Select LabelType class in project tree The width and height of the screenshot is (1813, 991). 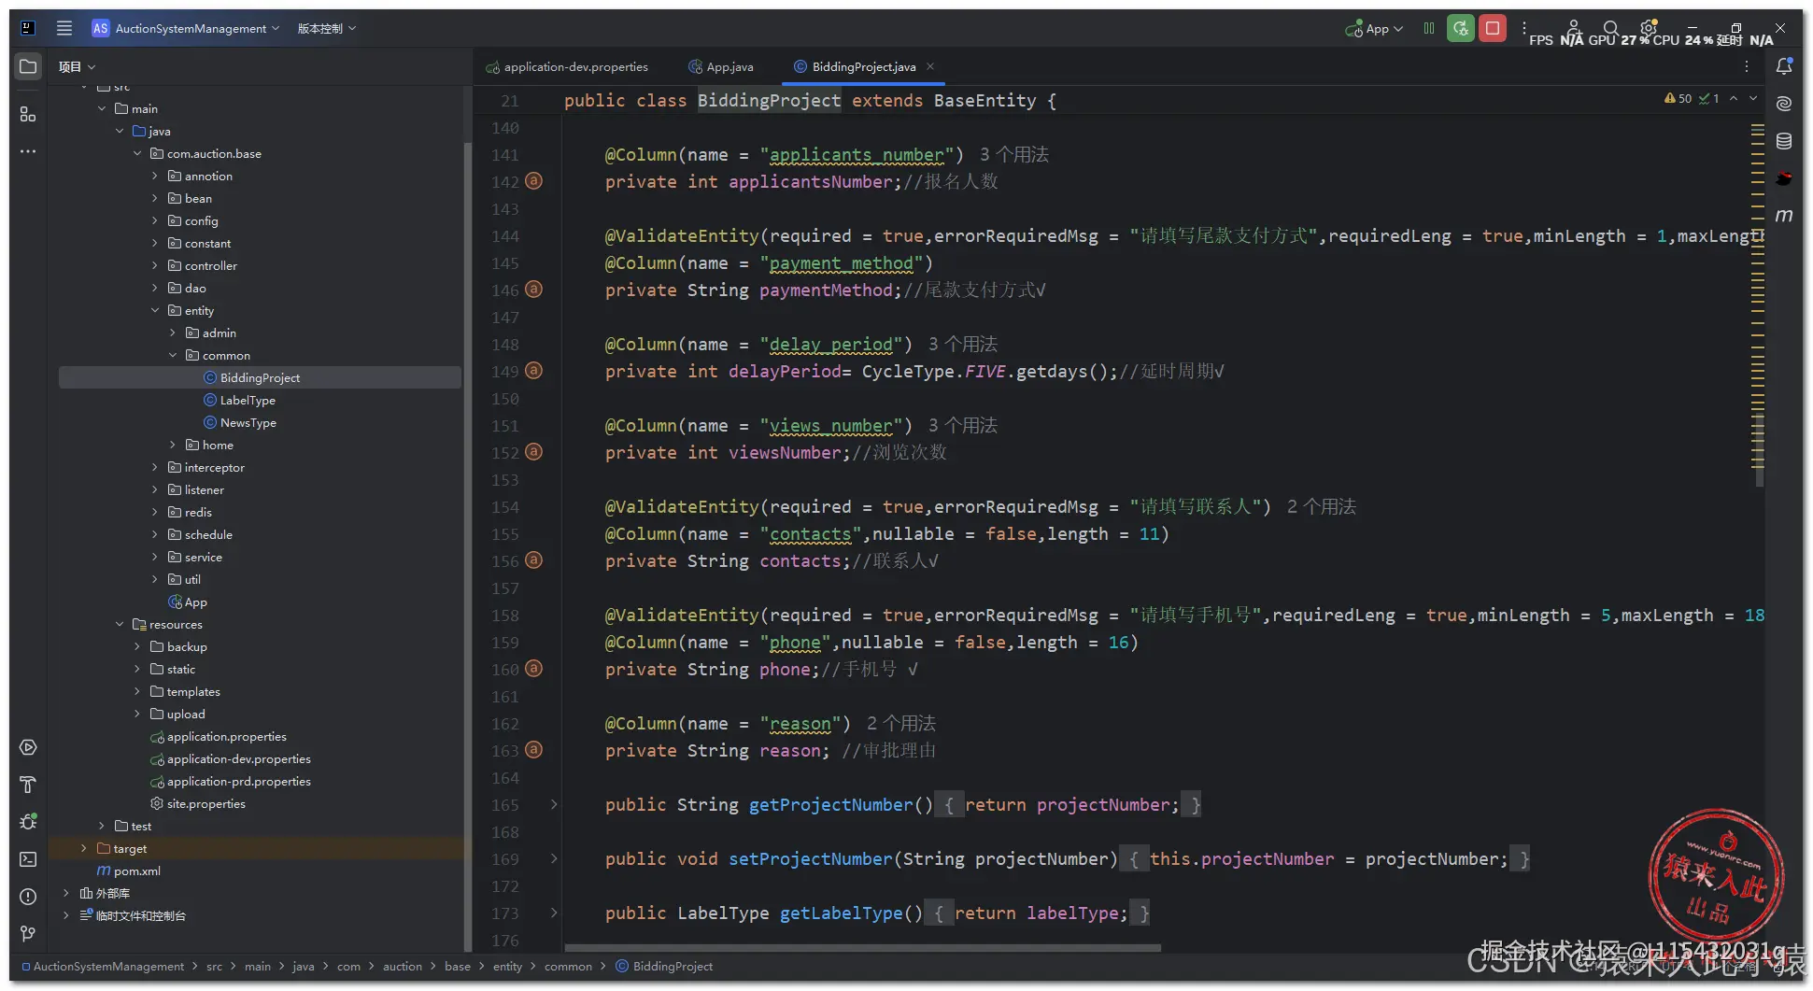pyautogui.click(x=248, y=400)
